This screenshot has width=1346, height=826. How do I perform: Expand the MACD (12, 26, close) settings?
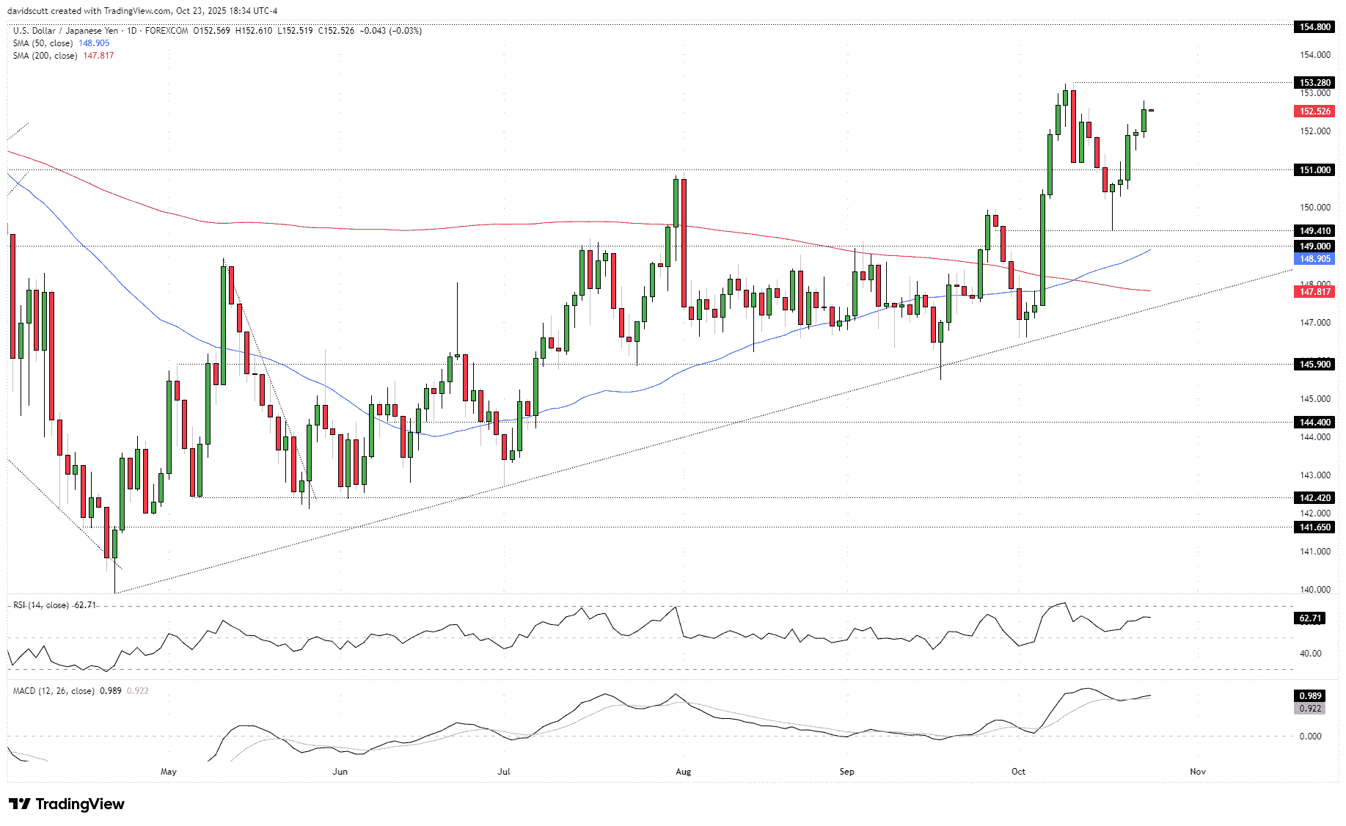point(54,690)
